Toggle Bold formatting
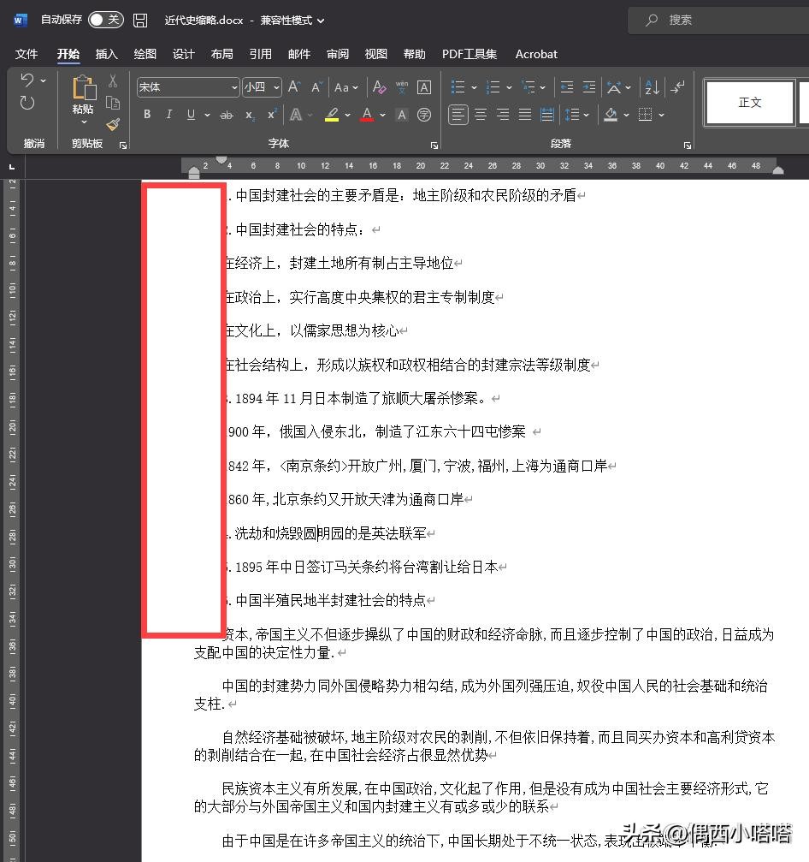 click(x=146, y=115)
